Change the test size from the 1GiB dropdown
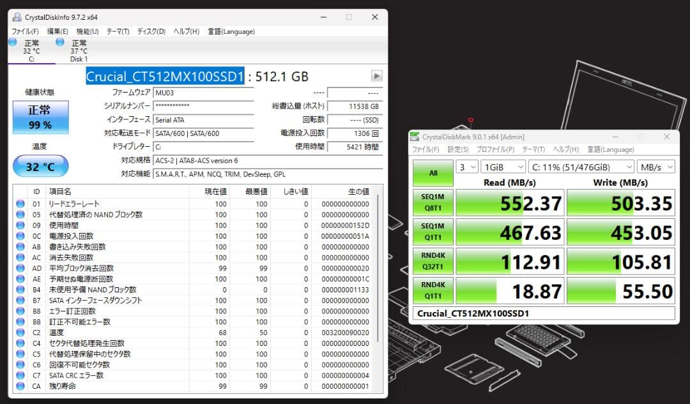Screen dimensions: 690x404 coord(503,167)
